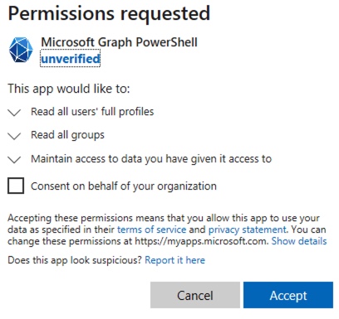Click the Cancel button

pyautogui.click(x=195, y=295)
